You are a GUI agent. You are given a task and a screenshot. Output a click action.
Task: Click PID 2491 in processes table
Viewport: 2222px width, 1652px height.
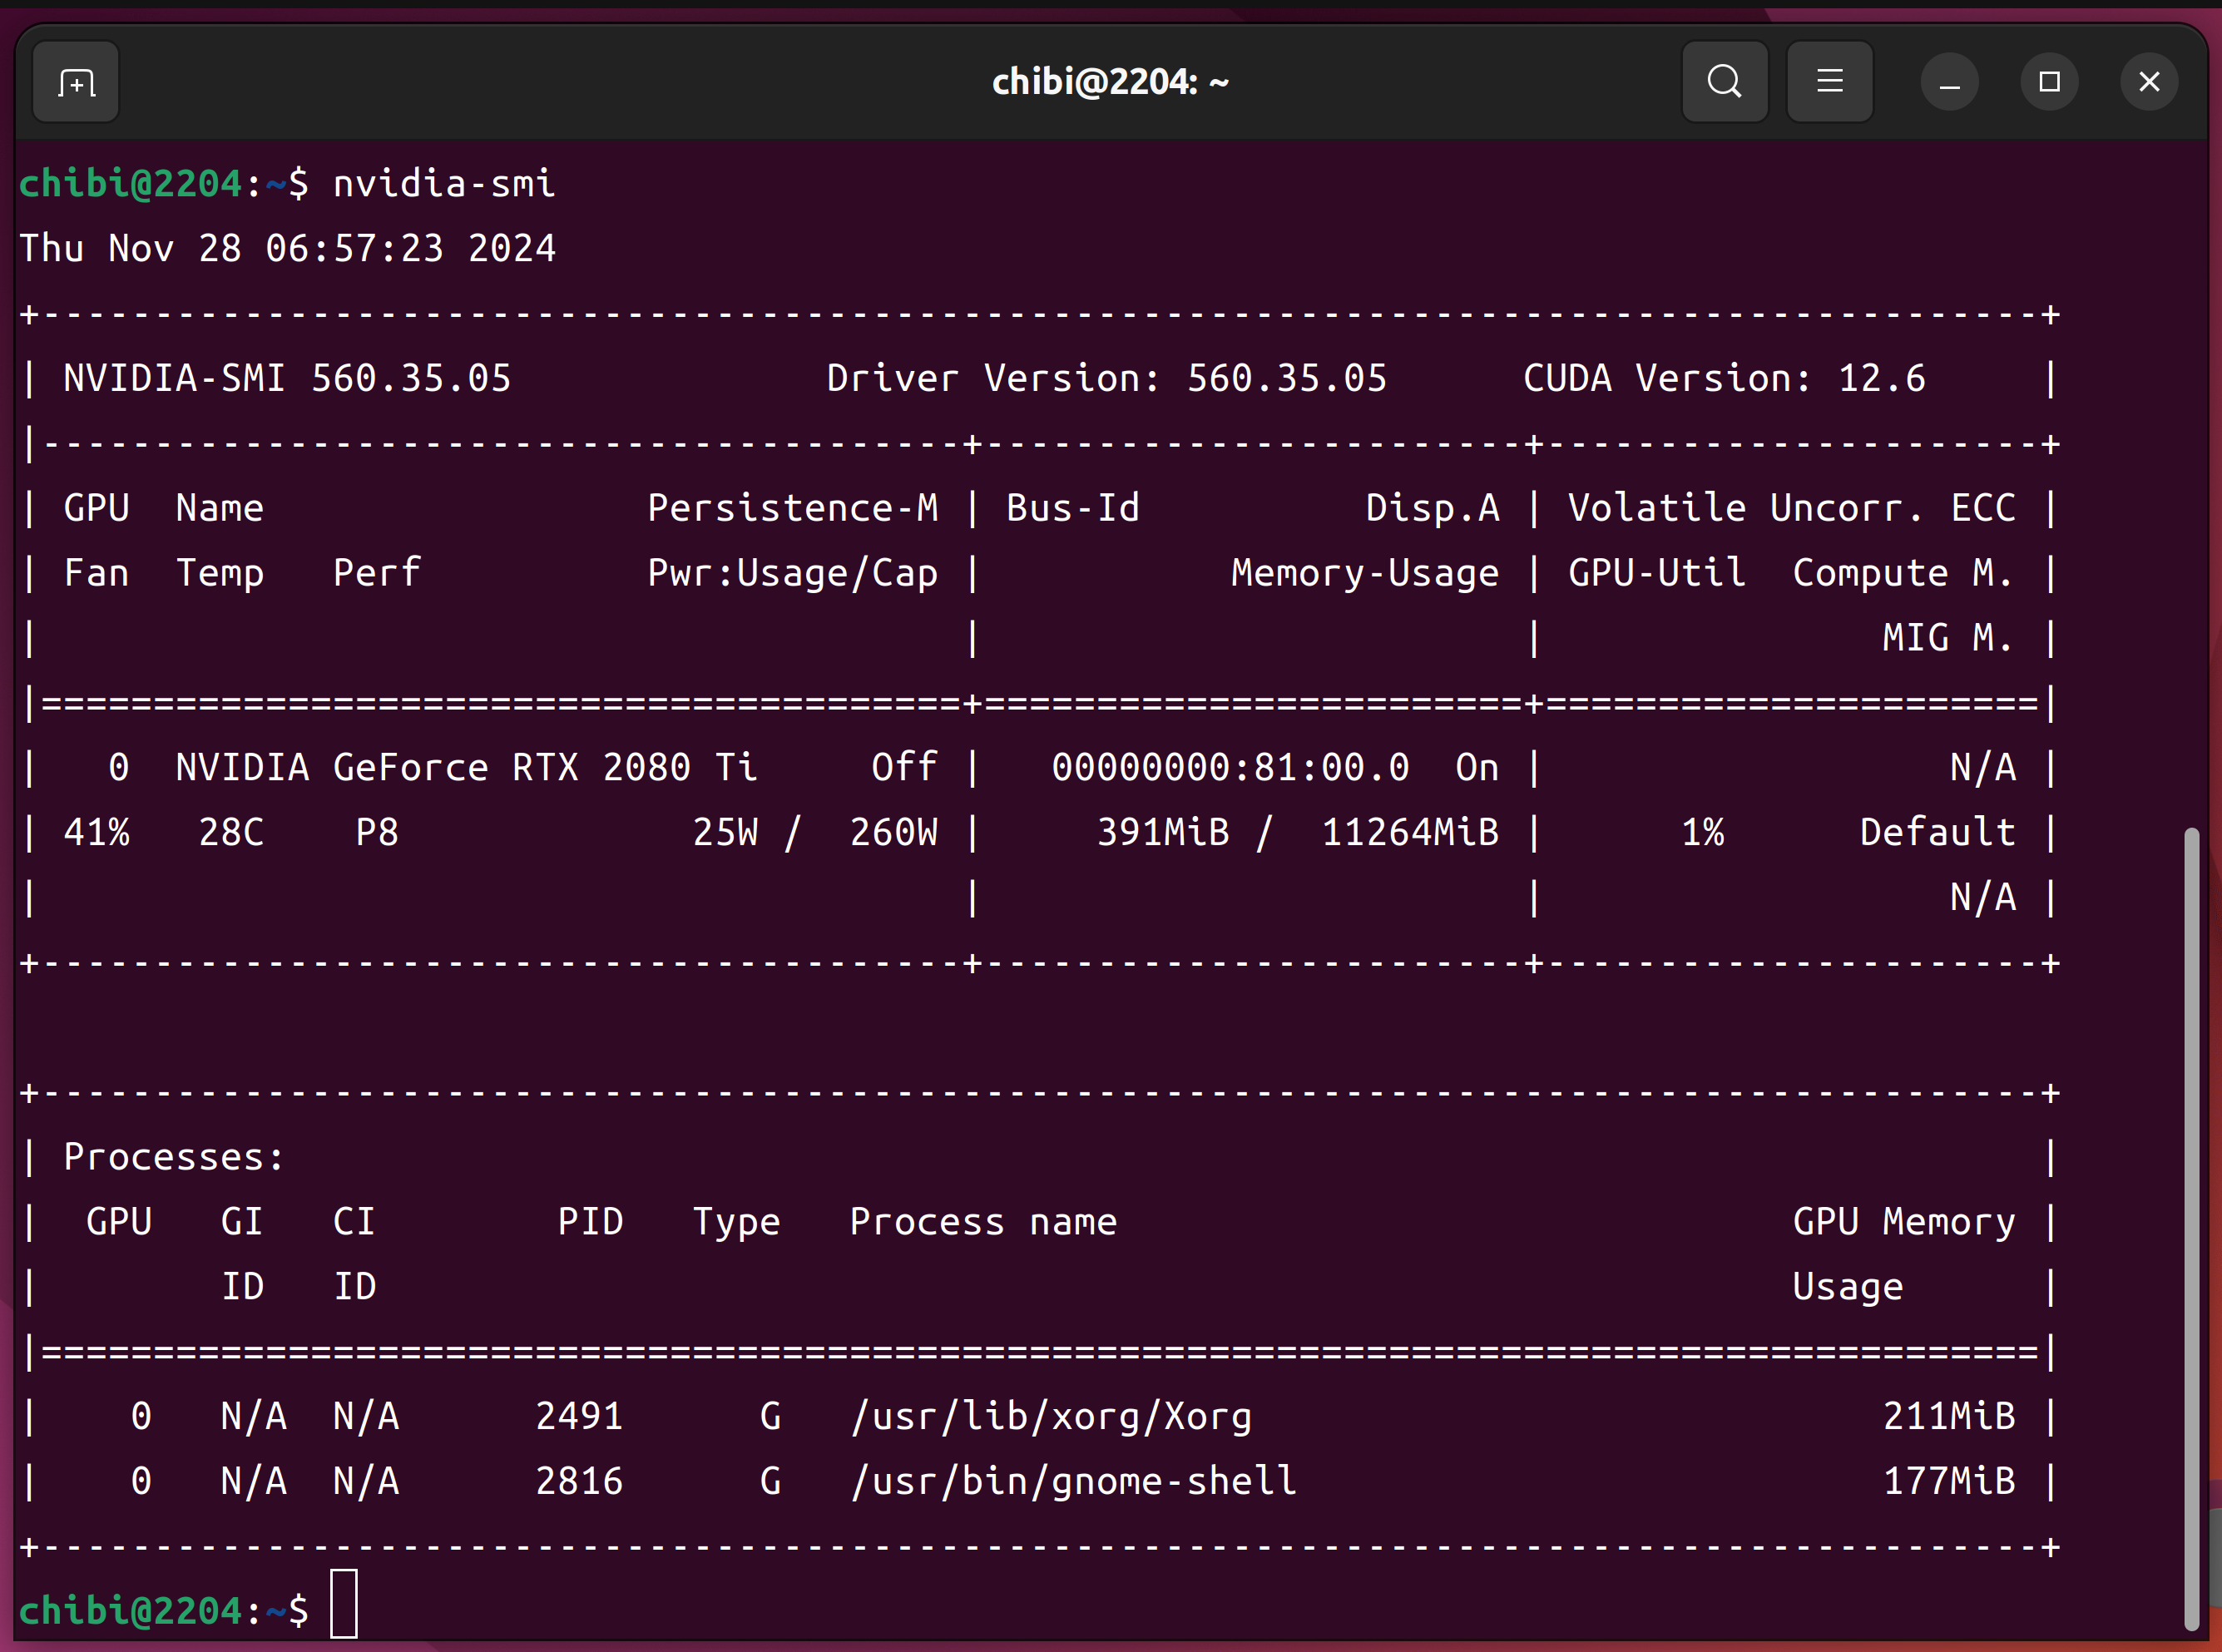pos(579,1417)
